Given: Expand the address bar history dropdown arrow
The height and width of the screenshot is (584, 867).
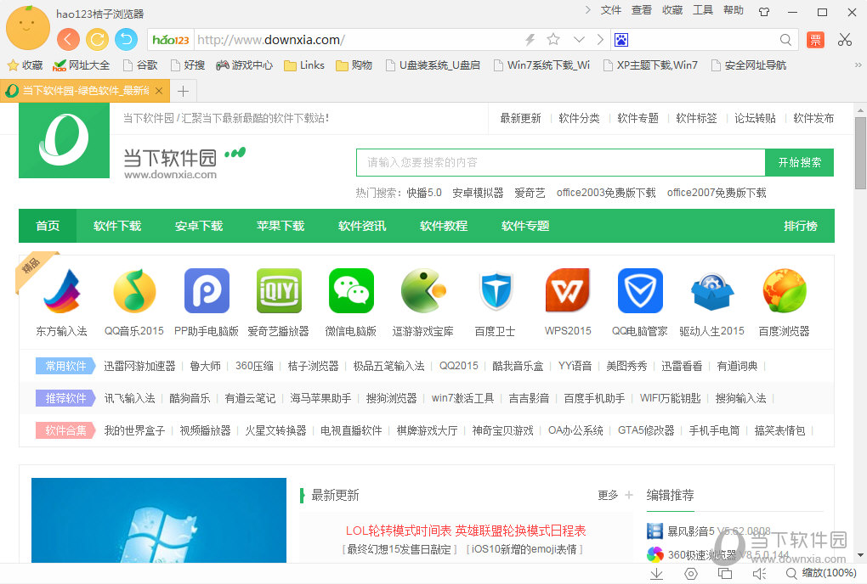Looking at the screenshot, I should click(579, 39).
